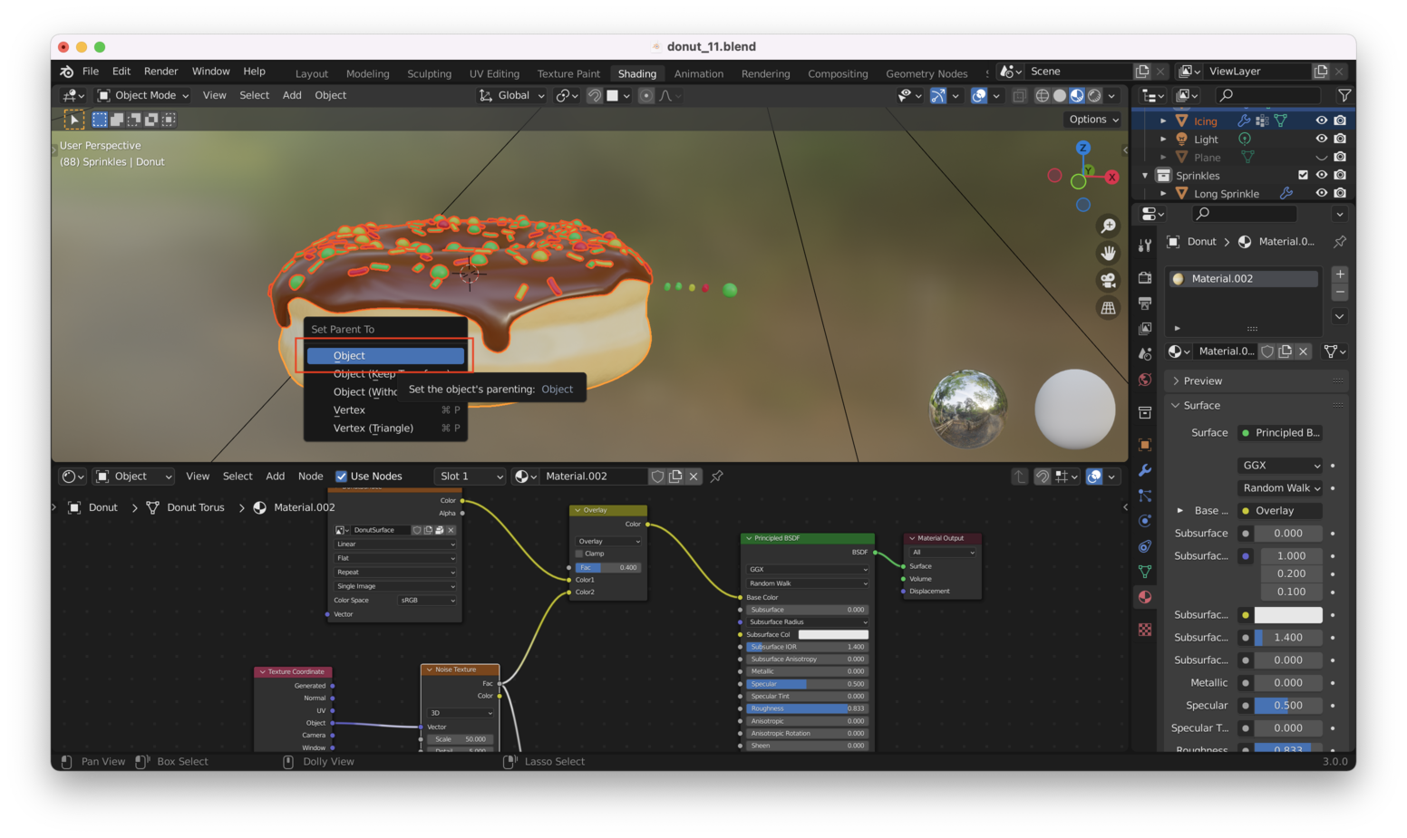This screenshot has height=838, width=1407.
Task: Pin the node editor material
Action: pos(716,477)
